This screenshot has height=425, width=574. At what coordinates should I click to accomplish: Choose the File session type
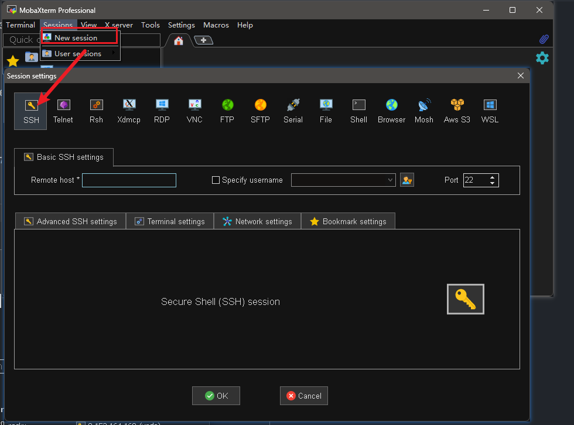[x=326, y=111]
